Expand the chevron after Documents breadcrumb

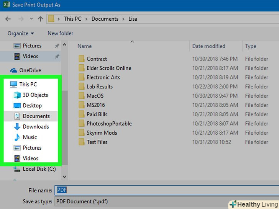point(123,19)
